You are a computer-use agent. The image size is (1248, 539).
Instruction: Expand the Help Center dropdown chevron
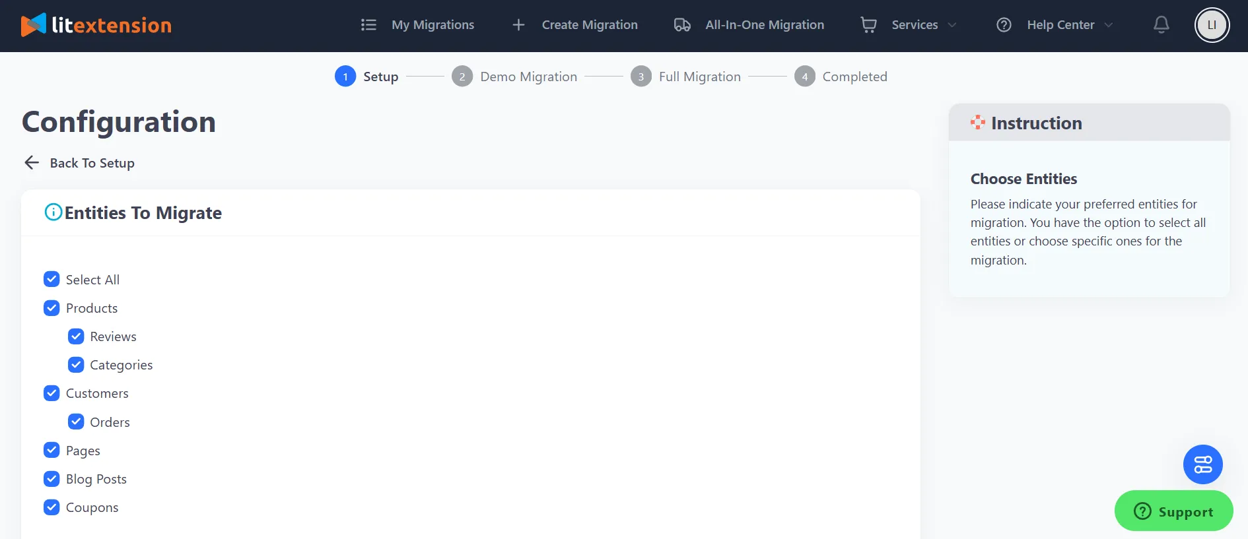point(1108,25)
